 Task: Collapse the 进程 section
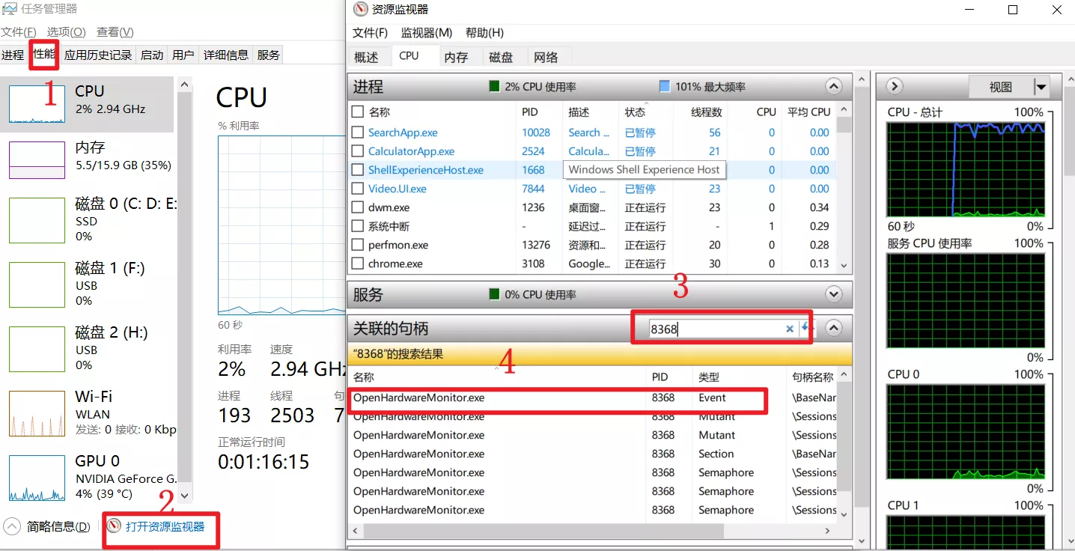[834, 87]
